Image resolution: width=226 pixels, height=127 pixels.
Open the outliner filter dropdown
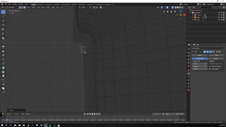220,7
